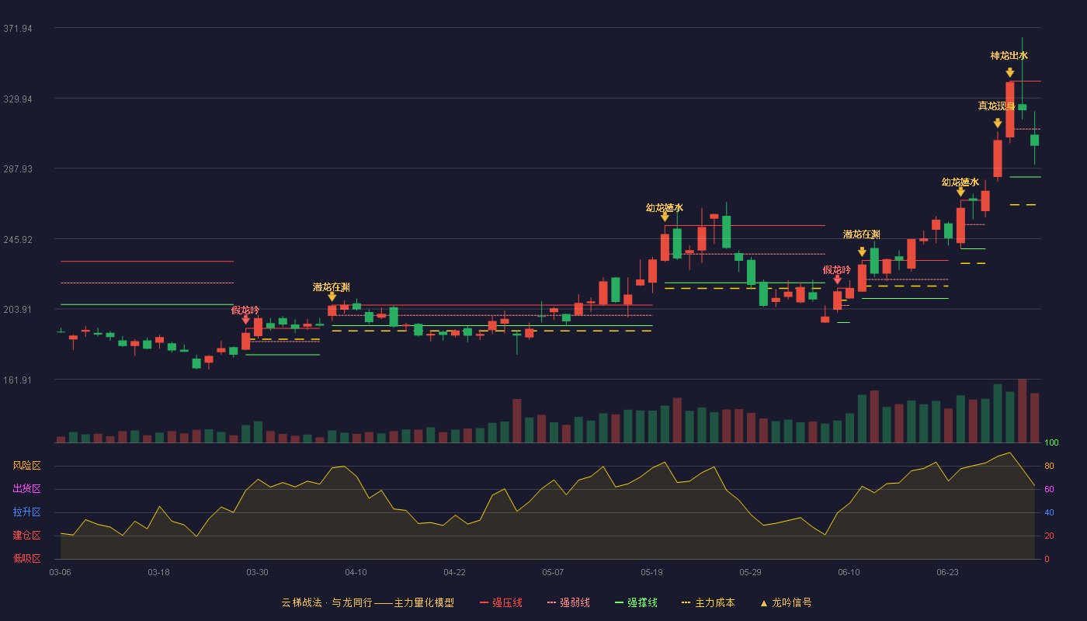Click the 06-23 date label

click(947, 572)
